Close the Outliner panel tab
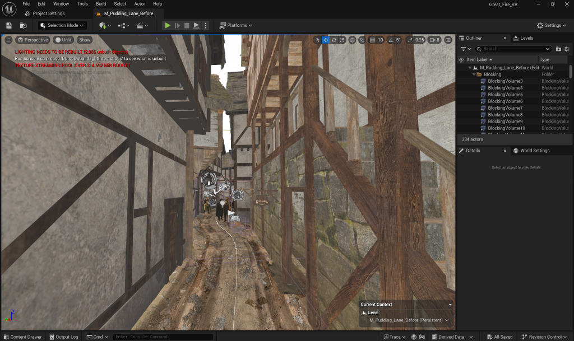 click(x=505, y=38)
